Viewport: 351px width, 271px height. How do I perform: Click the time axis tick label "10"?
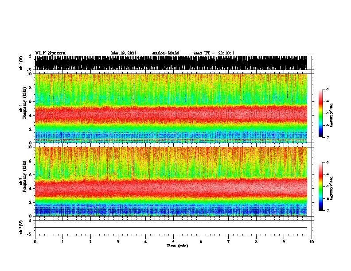pos(312,242)
